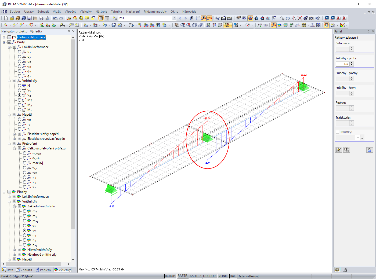Toggle the show result values x.xx icon
The image size is (376, 279).
click(x=209, y=18)
